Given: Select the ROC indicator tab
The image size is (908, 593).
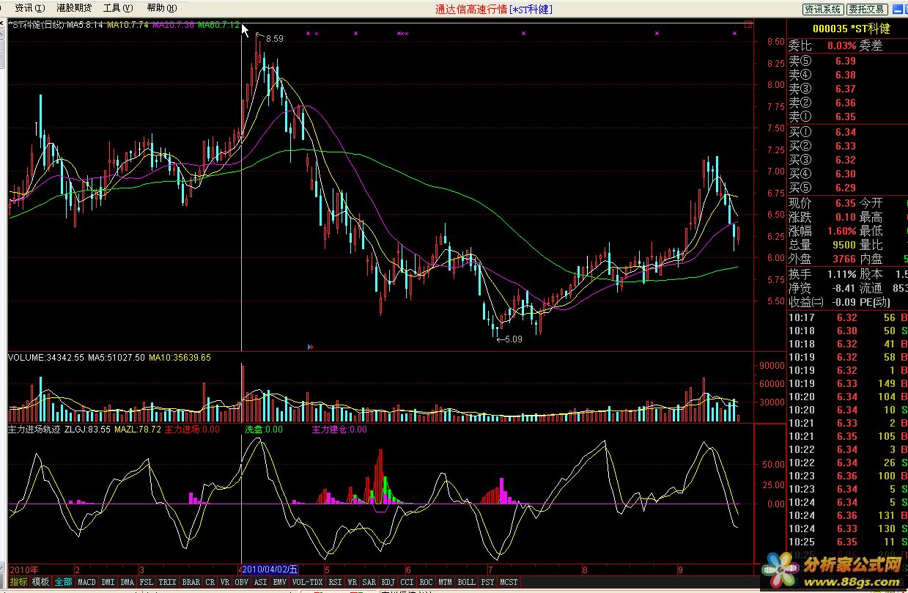Looking at the screenshot, I should tap(426, 582).
